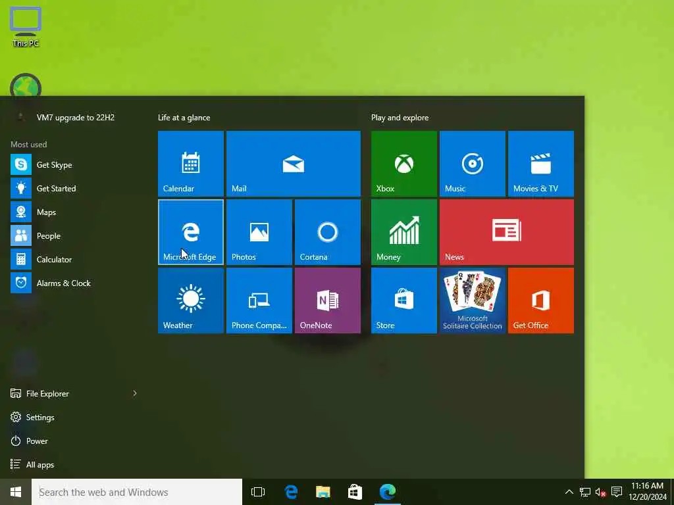Screen dimensions: 674x505
Task: Open the Cortana tile
Action: 328,232
